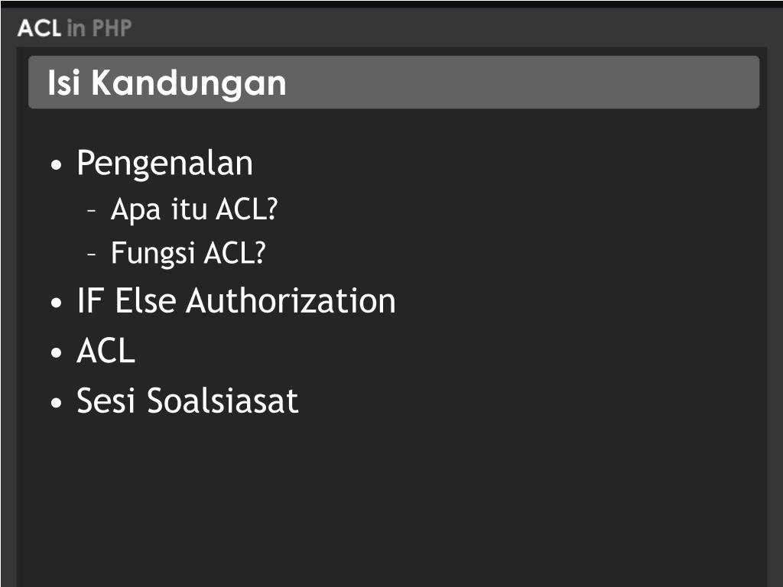The height and width of the screenshot is (587, 783).
Task: Click the word "Fungsi" in the sub-list
Action: click(x=153, y=253)
